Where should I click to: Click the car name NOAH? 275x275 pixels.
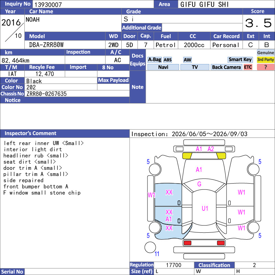[x=33, y=20]
